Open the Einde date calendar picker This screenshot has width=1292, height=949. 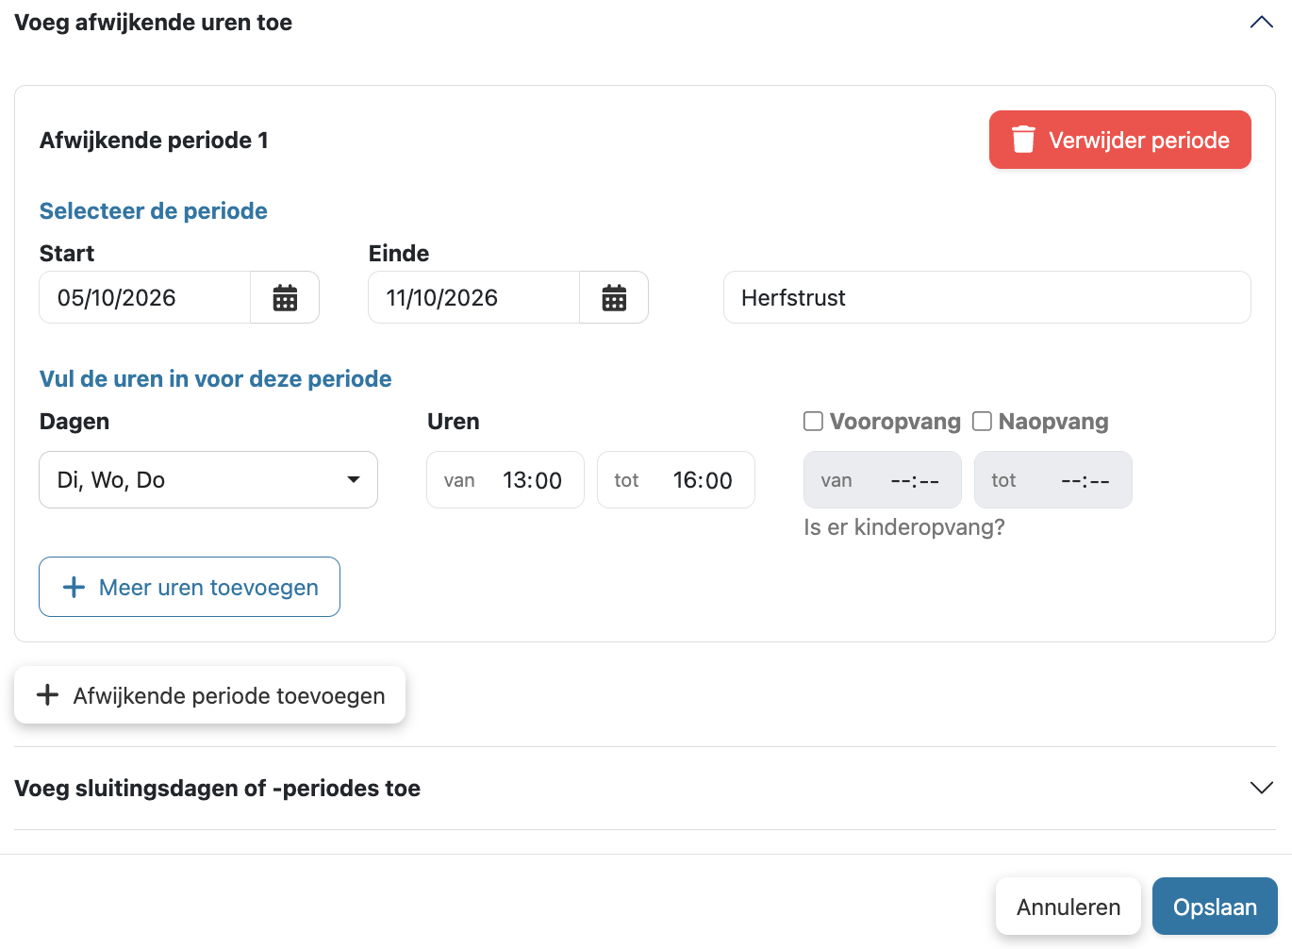click(614, 298)
